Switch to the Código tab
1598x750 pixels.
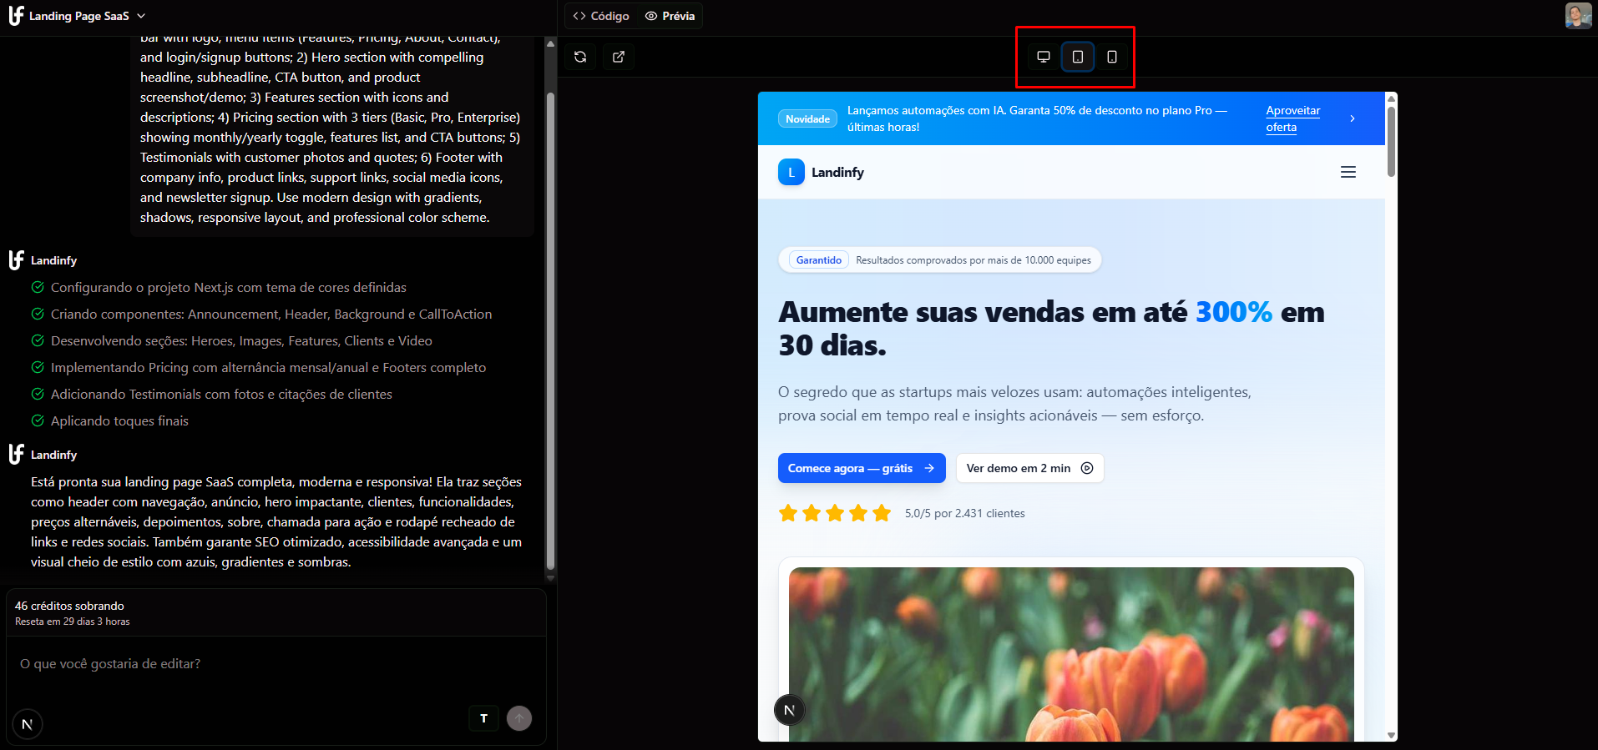[x=601, y=16]
